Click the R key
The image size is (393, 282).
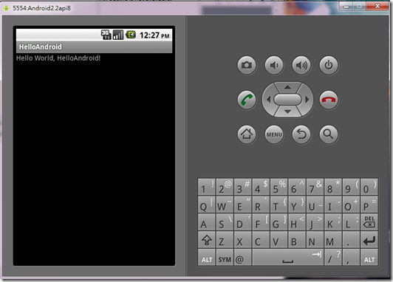pyautogui.click(x=261, y=204)
